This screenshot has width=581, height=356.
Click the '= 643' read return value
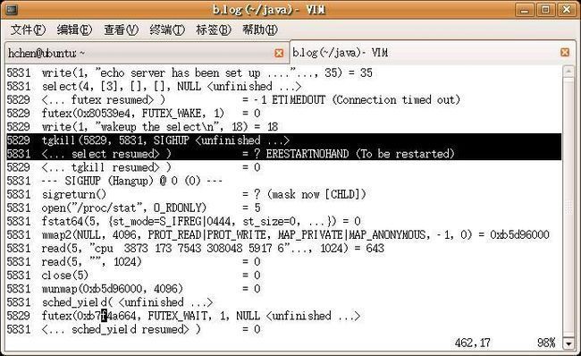point(369,248)
